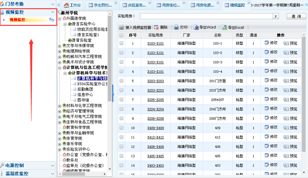Click the 打印 print icon
The image size is (308, 178).
[176, 28]
